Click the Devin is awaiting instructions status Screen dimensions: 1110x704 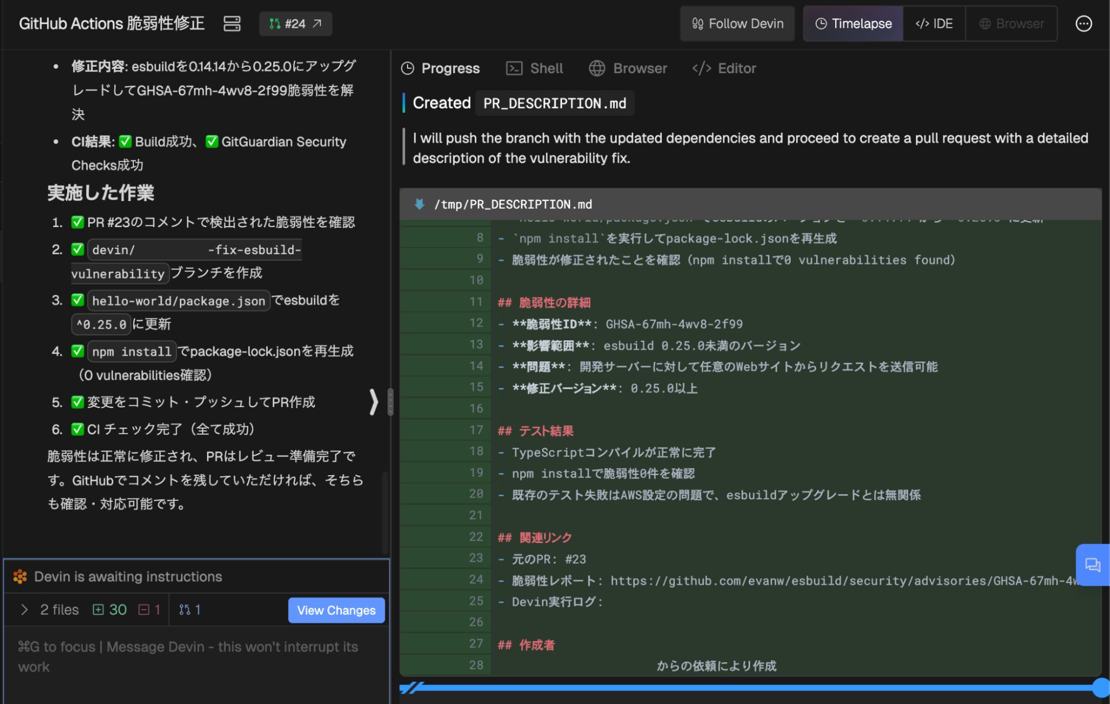pos(128,577)
